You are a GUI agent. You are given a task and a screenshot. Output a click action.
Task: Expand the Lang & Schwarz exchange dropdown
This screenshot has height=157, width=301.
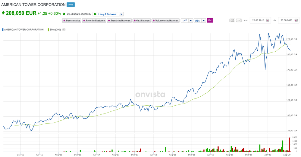pos(121,14)
